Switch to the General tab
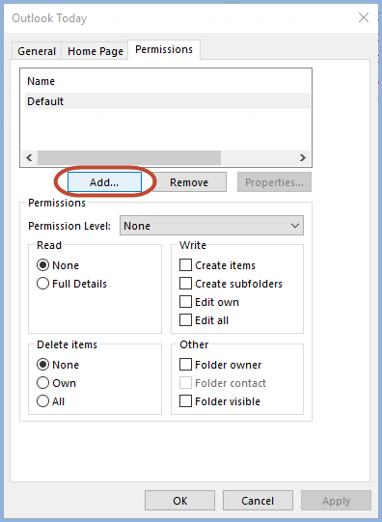Viewport: 382px width, 522px height. coord(37,51)
